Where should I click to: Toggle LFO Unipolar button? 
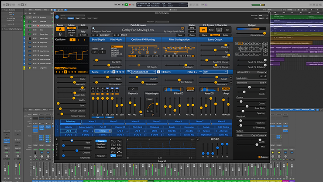[101, 156]
